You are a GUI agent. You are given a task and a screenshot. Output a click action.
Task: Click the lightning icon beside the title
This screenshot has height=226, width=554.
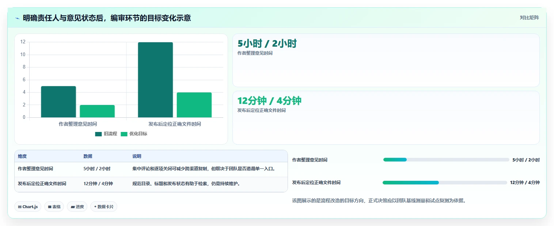[x=18, y=18]
